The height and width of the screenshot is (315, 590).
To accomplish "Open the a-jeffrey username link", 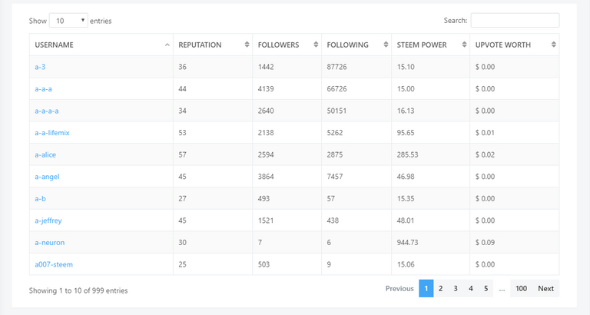I will click(x=48, y=221).
